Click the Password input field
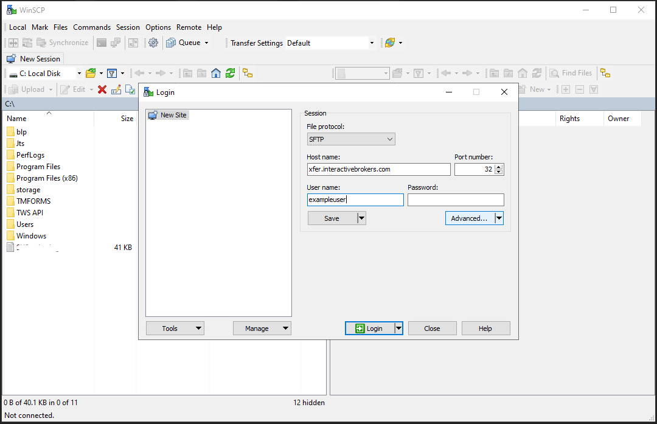Image resolution: width=657 pixels, height=424 pixels. (x=456, y=200)
